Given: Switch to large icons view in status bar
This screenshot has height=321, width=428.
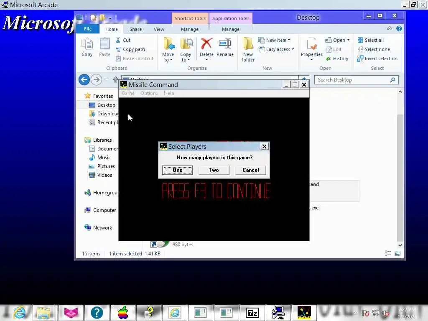Looking at the screenshot, I should point(397,253).
